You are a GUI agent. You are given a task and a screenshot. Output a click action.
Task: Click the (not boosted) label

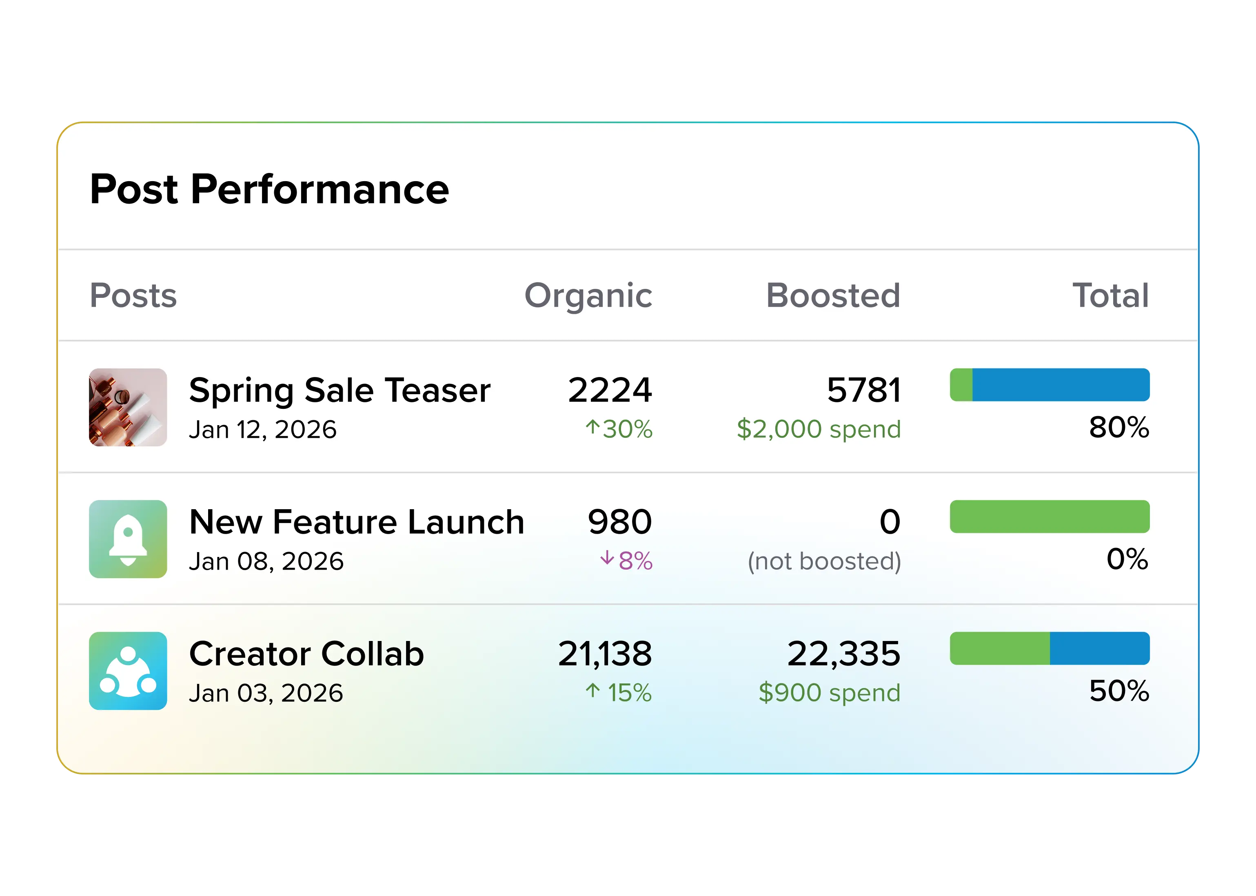(x=824, y=561)
